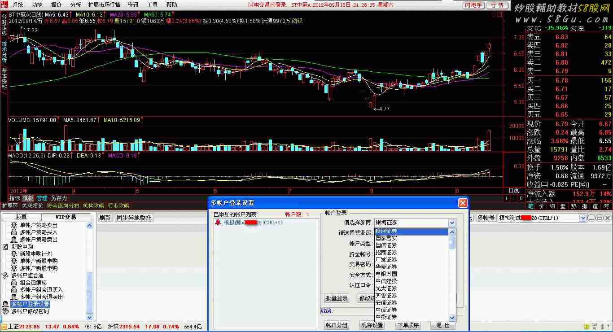The image size is (613, 332).
Task: Click the 帐户分组 button
Action: (337, 325)
